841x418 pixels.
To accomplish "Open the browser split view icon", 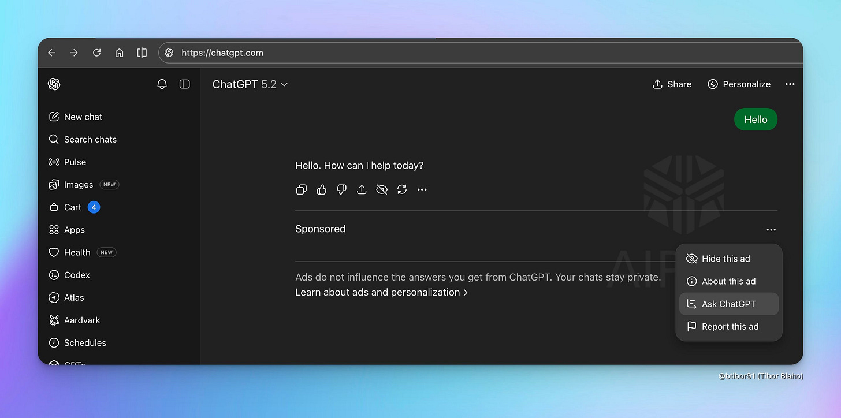I will point(142,53).
